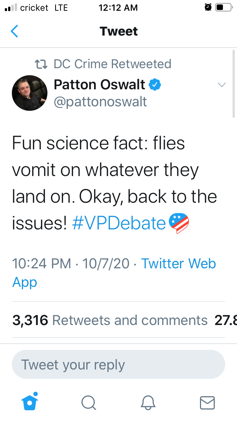
Task: Open the Home tab icon
Action: (30, 402)
